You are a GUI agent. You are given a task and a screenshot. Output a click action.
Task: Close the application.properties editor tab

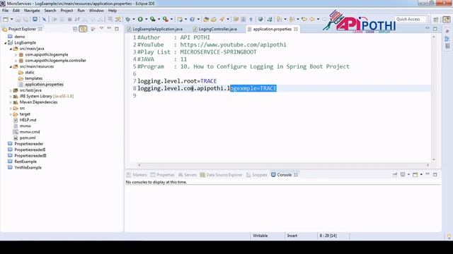pos(296,29)
